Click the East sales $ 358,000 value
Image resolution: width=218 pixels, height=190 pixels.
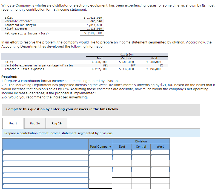tap(99, 62)
